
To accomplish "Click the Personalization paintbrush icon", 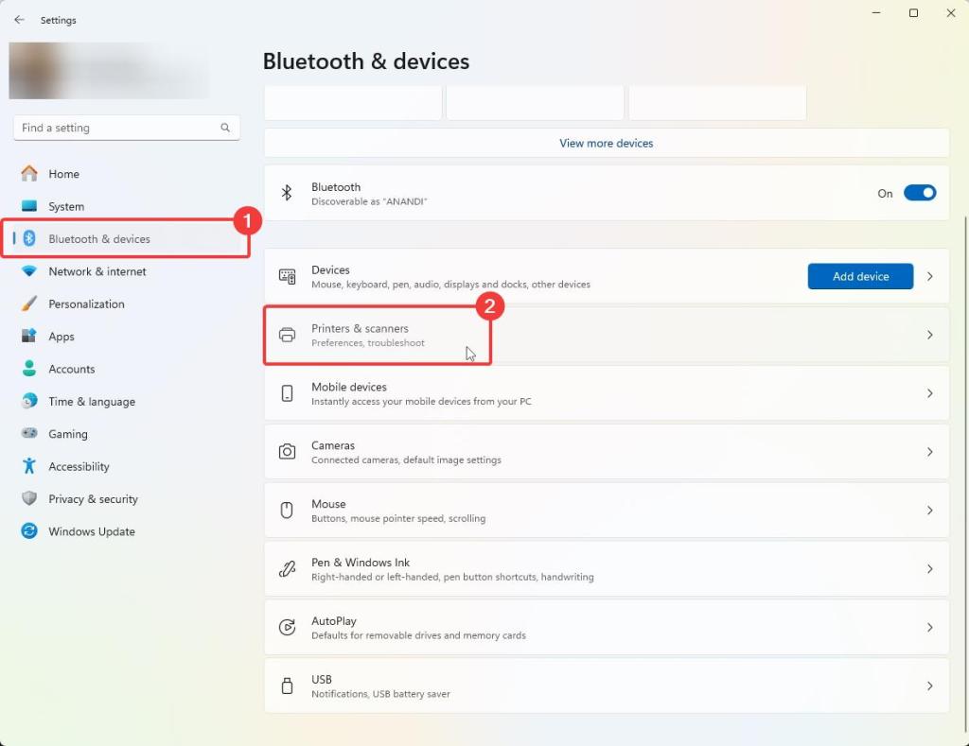I will (x=29, y=304).
